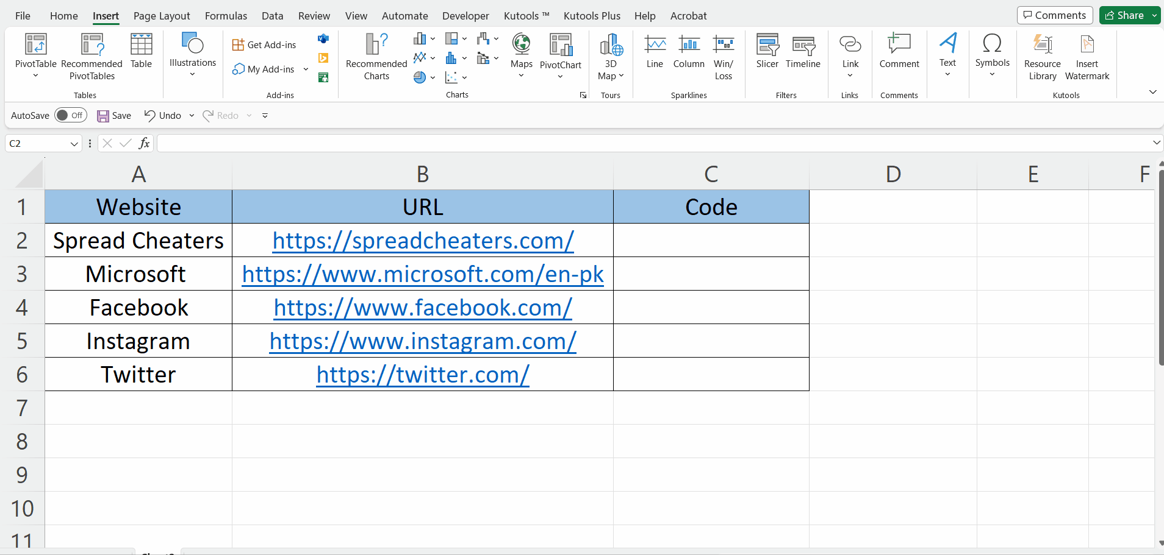Open the Bing Maps add-in

click(323, 58)
